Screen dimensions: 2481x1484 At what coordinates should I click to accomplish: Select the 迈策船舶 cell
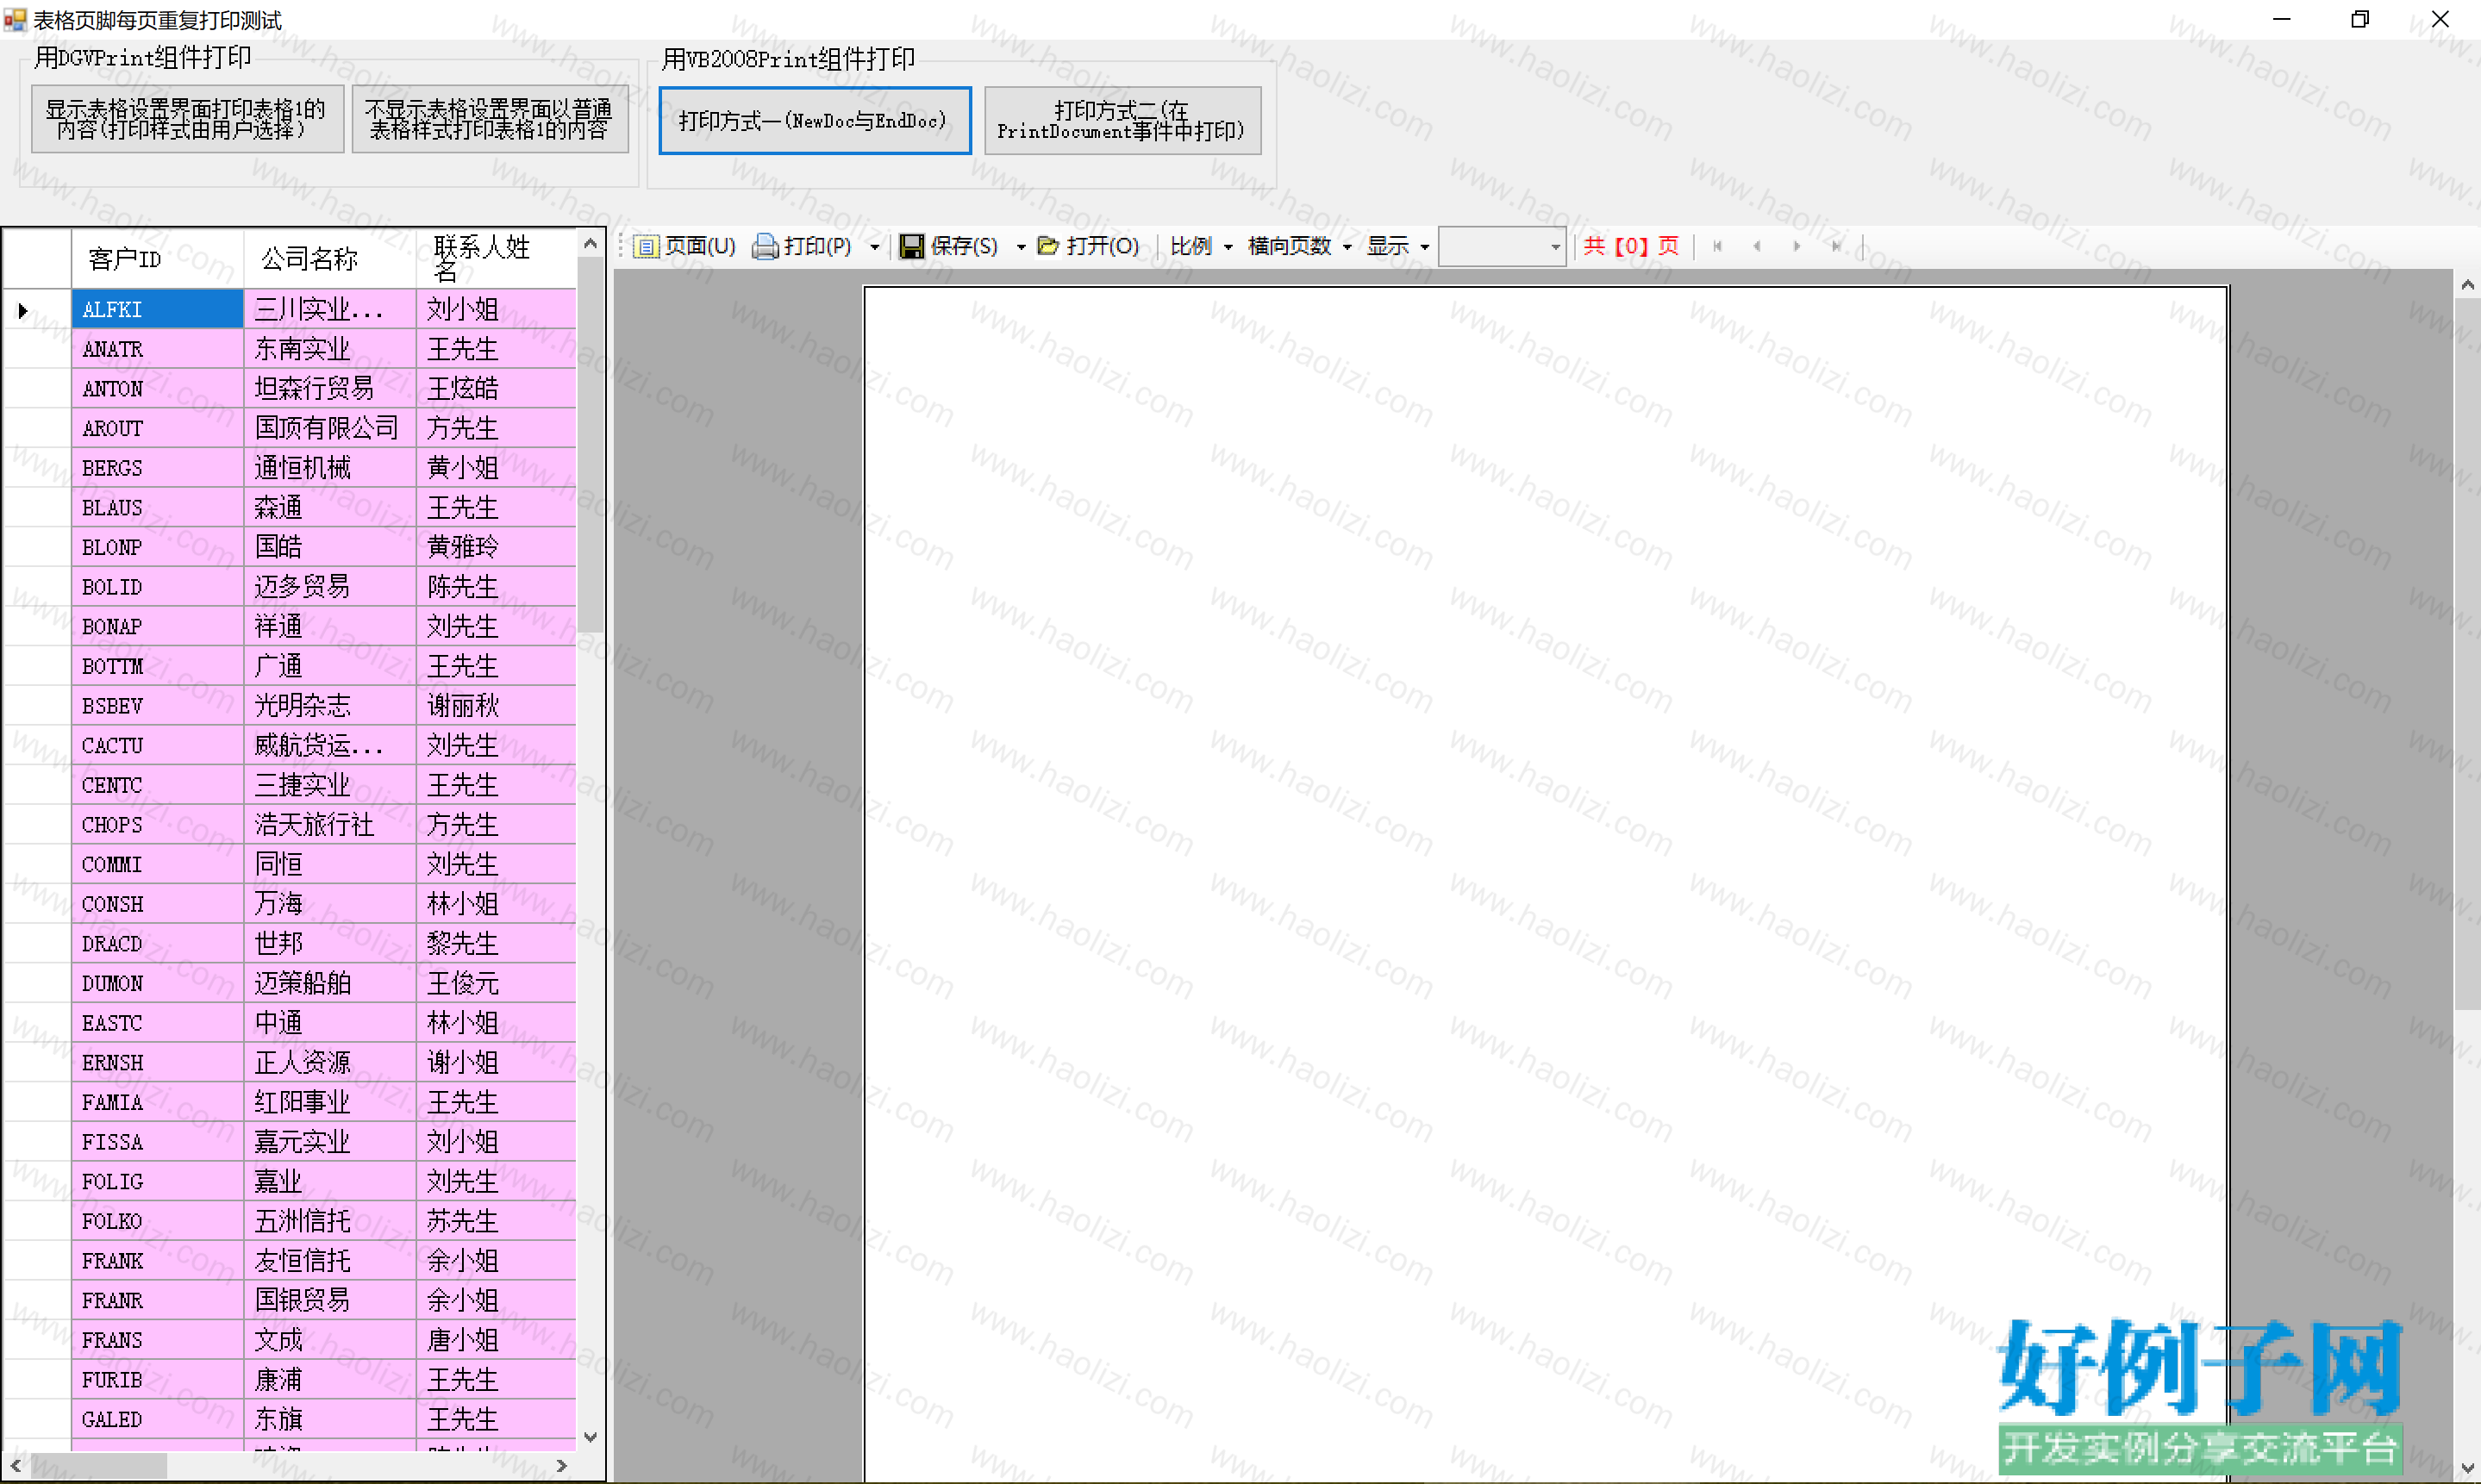tap(330, 984)
